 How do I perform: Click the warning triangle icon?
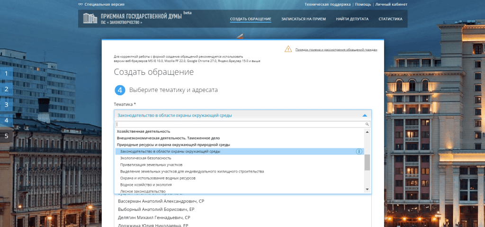coord(288,49)
